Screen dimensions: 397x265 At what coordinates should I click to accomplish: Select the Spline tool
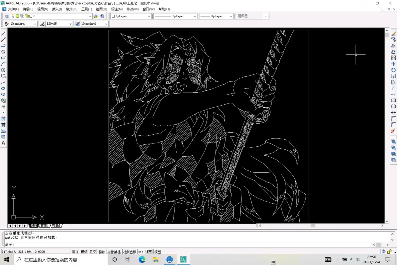click(x=3, y=82)
